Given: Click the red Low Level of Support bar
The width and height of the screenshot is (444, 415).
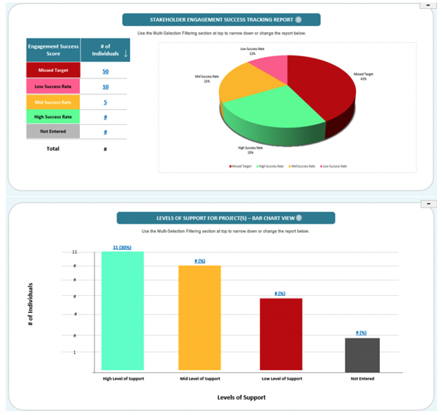Looking at the screenshot, I should tap(281, 334).
